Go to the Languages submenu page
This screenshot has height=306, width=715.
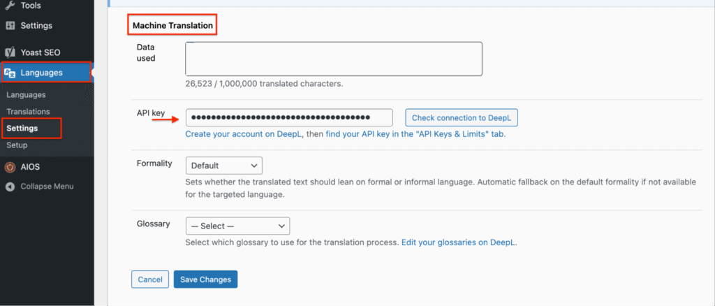[26, 95]
